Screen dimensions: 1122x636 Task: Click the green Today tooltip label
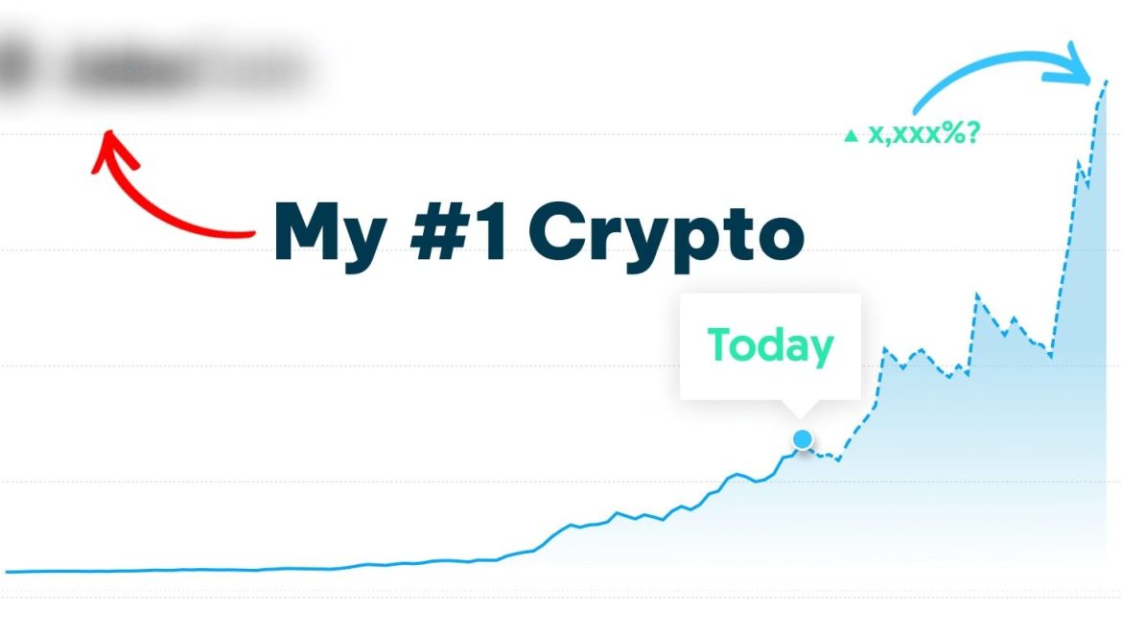tap(771, 346)
